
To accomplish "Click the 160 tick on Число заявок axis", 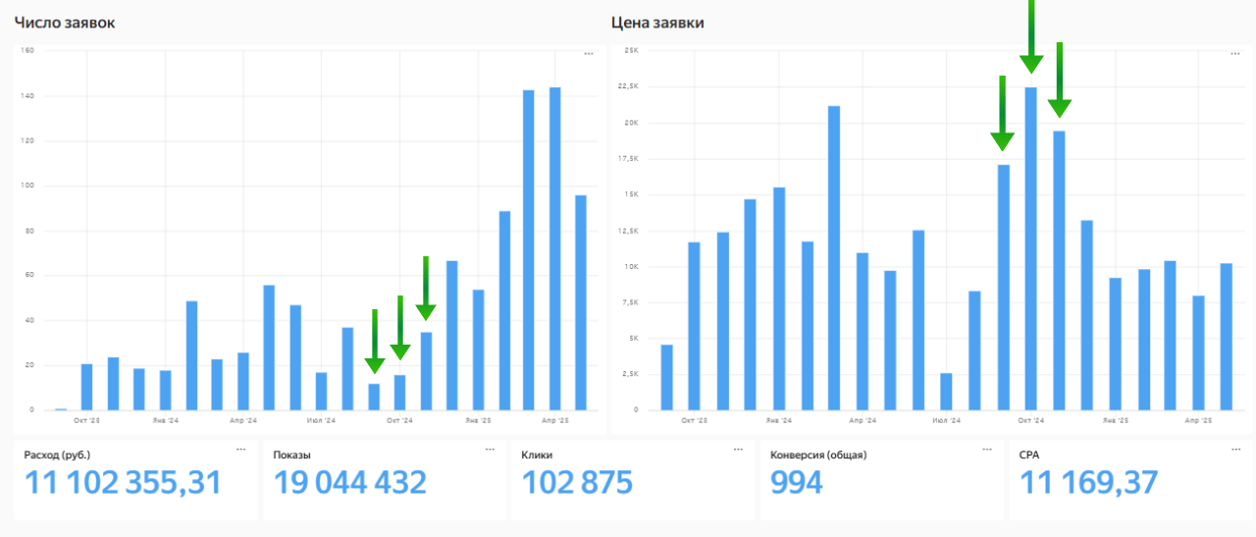I will click(x=27, y=50).
